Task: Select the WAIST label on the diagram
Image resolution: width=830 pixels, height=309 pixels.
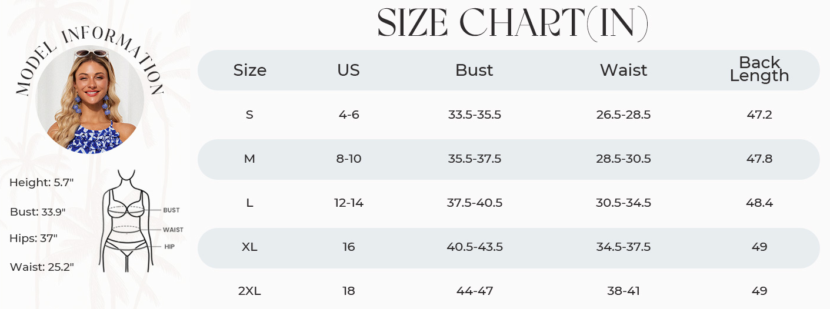Action: pos(174,230)
